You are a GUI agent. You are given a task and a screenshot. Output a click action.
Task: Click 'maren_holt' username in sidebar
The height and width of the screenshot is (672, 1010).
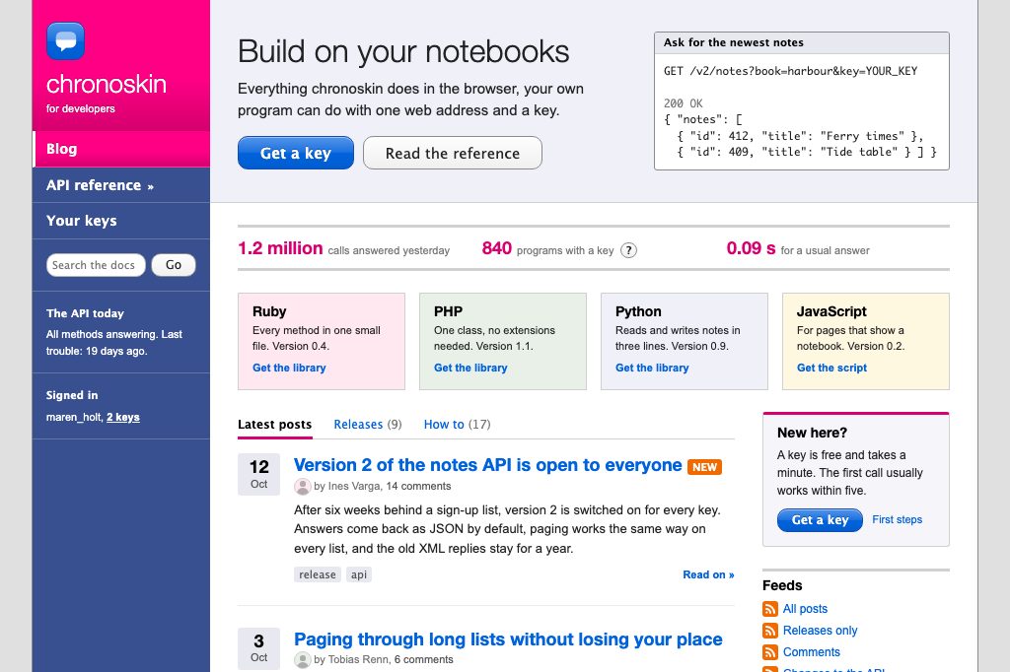73,417
